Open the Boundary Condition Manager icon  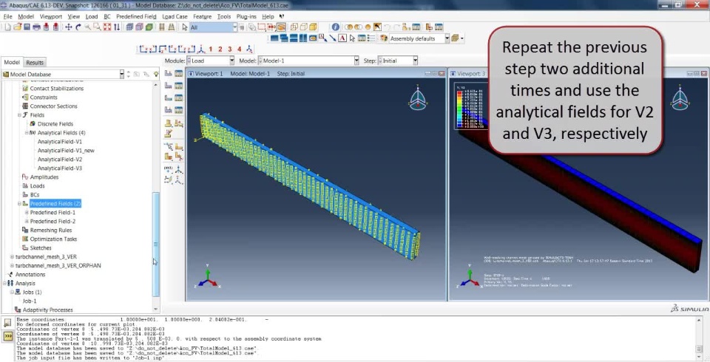tap(179, 85)
